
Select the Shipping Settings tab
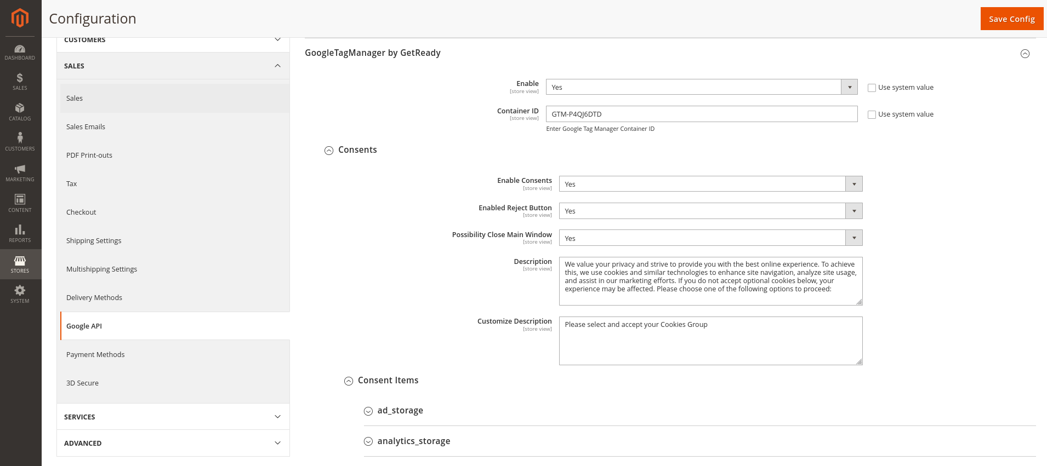tap(175, 240)
